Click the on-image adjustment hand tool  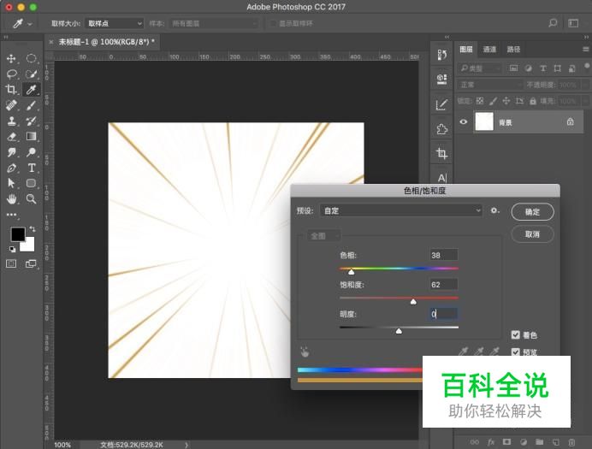305,352
